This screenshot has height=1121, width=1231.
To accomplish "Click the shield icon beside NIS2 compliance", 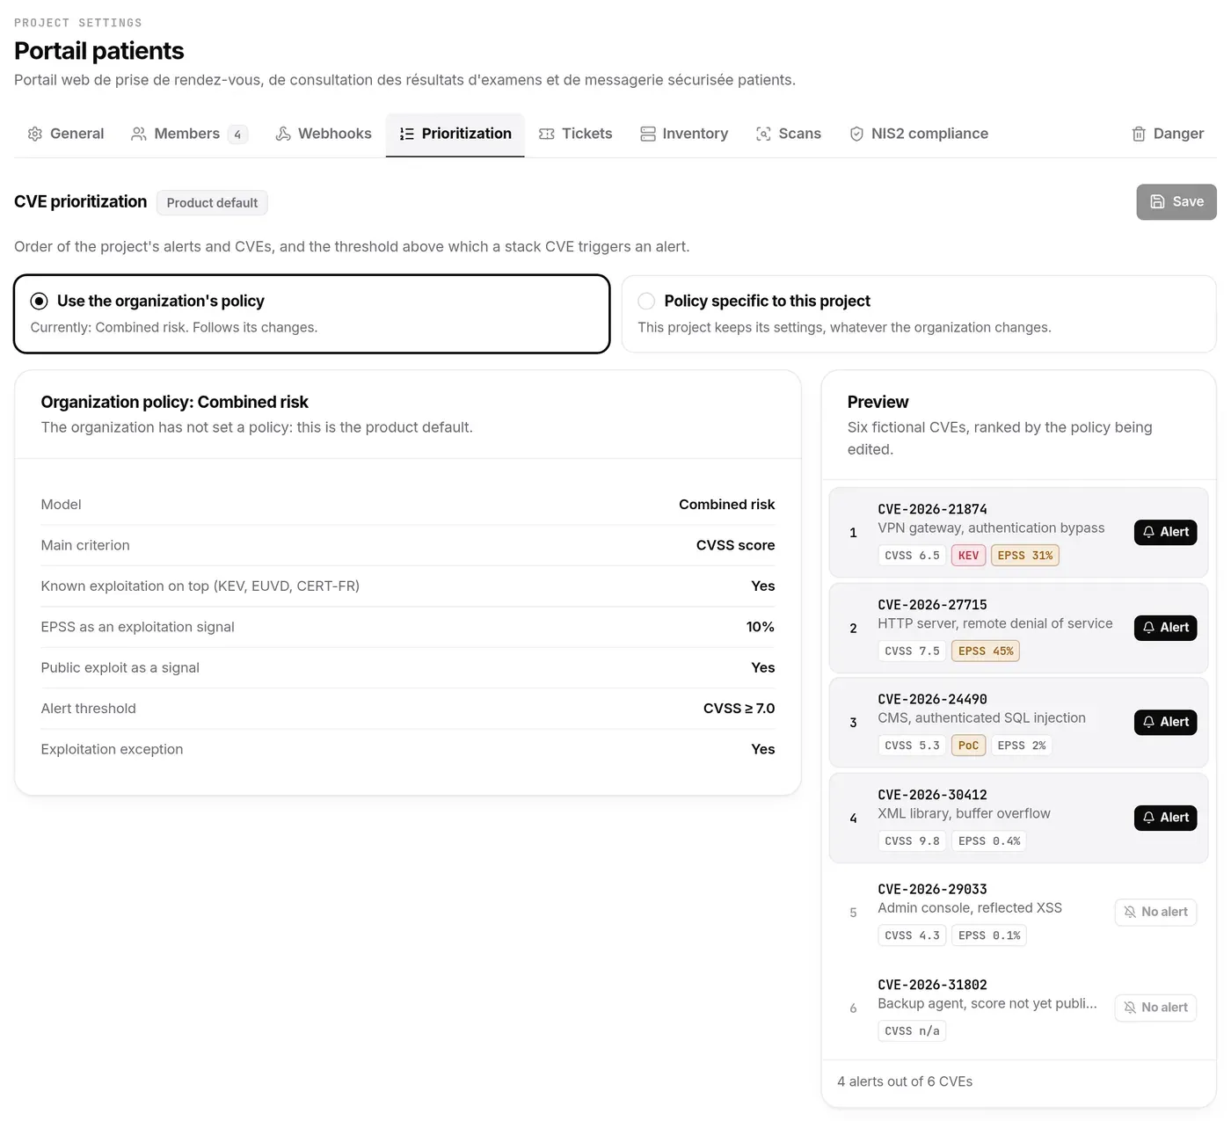I will click(856, 134).
